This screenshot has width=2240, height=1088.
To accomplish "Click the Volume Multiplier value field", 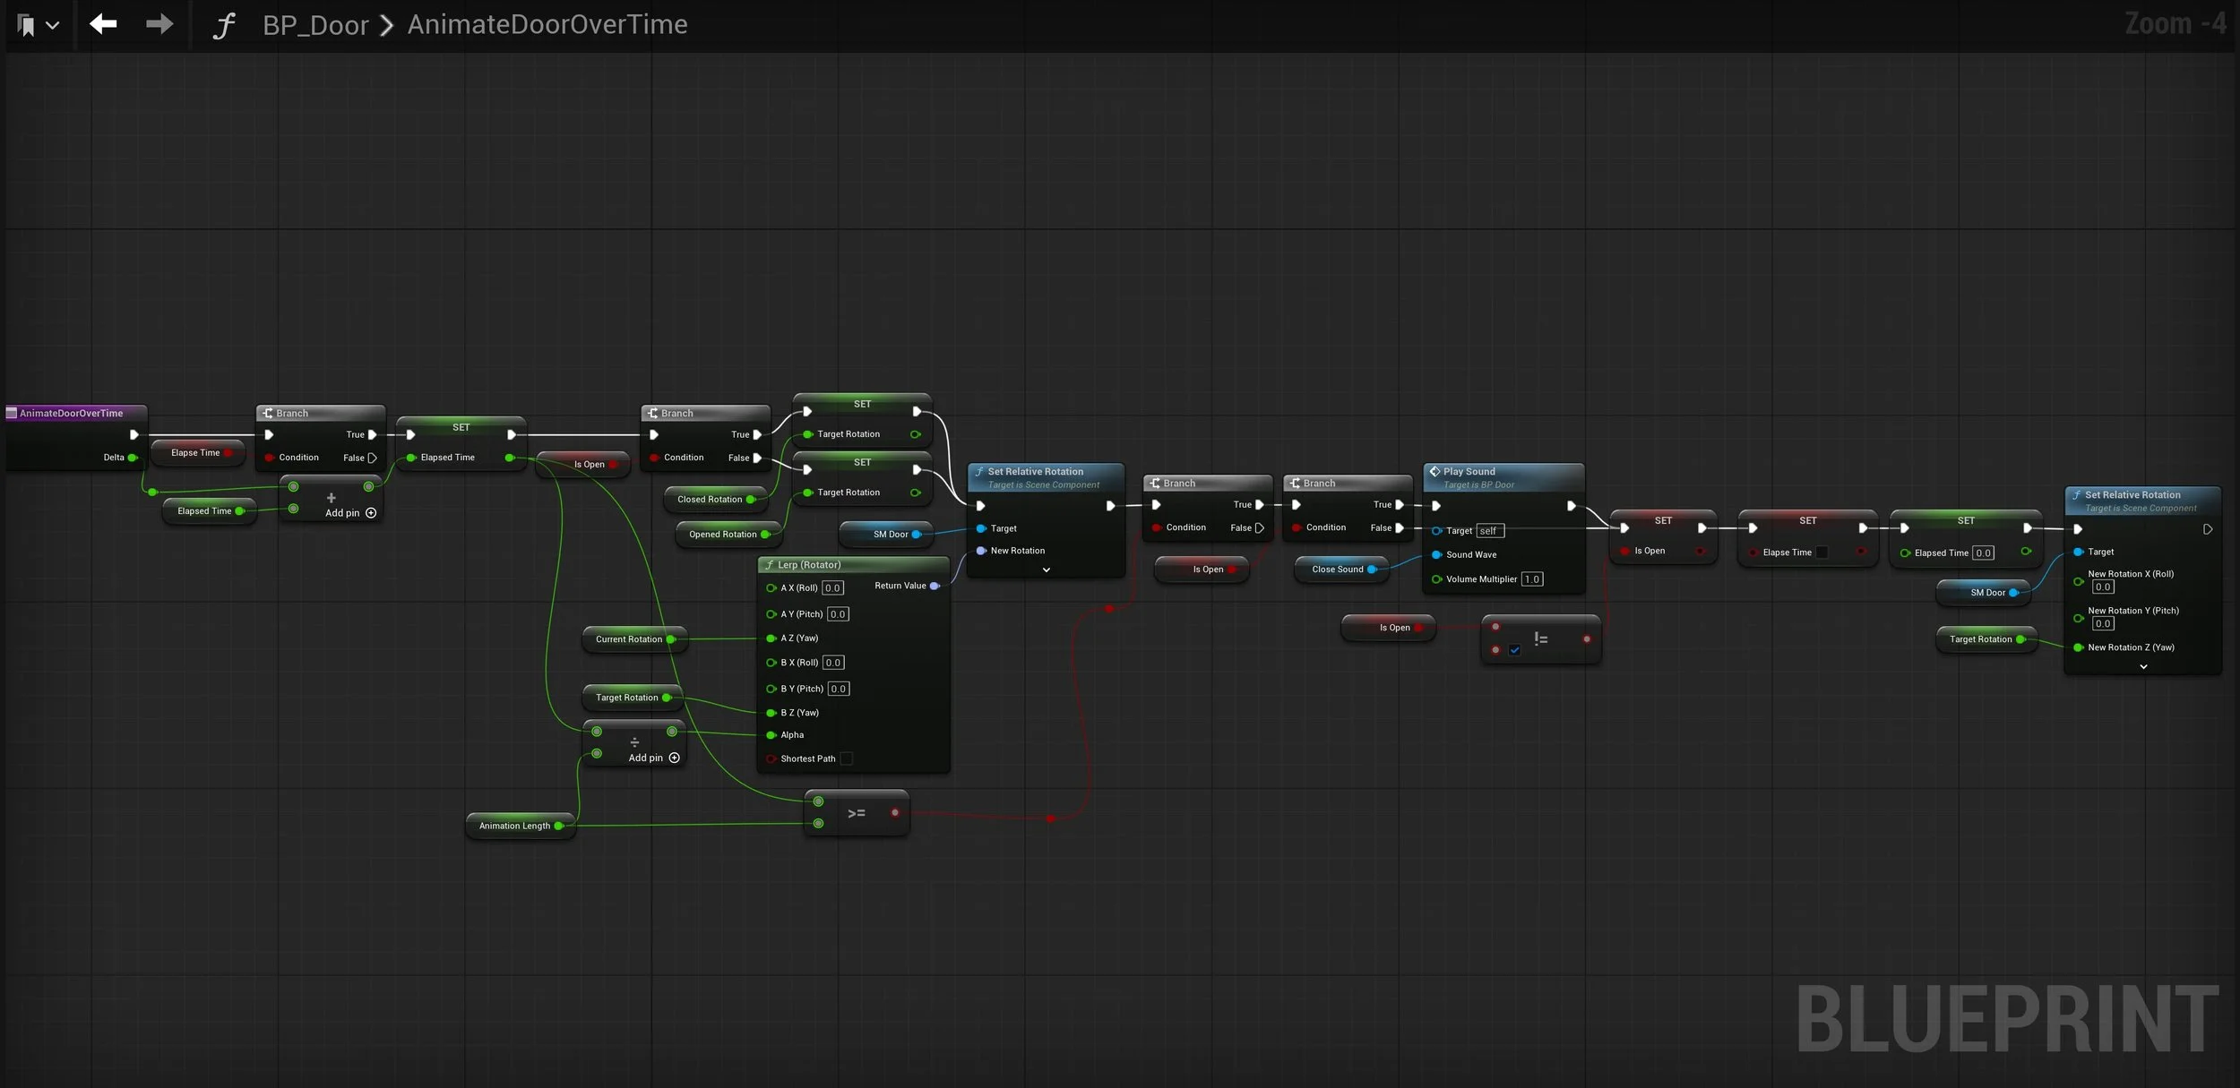I will (x=1531, y=579).
